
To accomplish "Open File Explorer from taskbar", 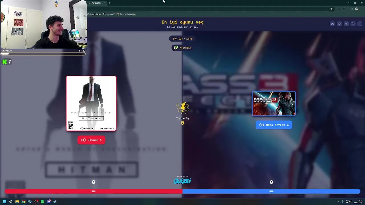I will (x=17, y=202).
